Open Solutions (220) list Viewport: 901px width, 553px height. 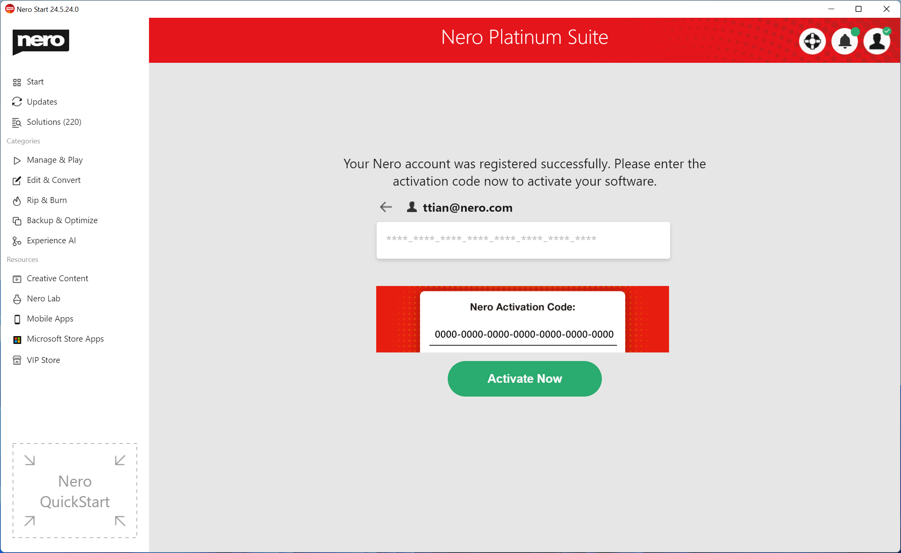pos(54,122)
